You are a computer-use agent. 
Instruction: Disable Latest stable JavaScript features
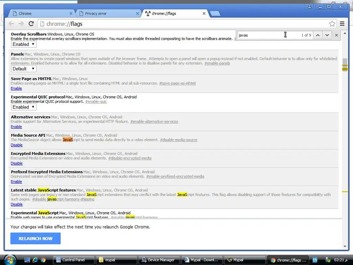17,204
